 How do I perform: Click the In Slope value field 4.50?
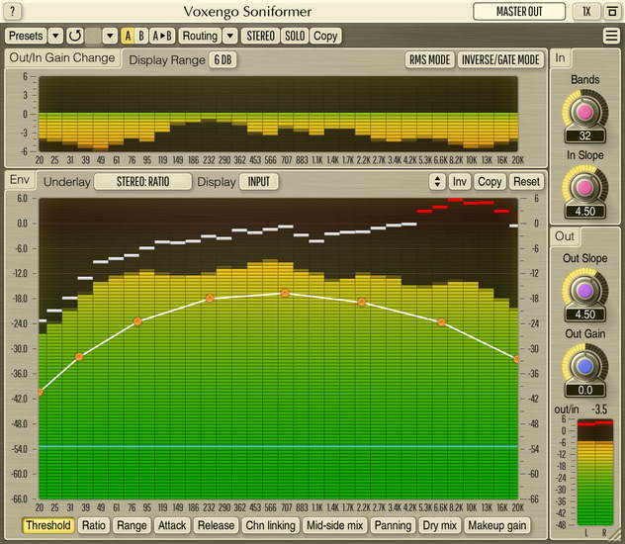click(x=584, y=212)
